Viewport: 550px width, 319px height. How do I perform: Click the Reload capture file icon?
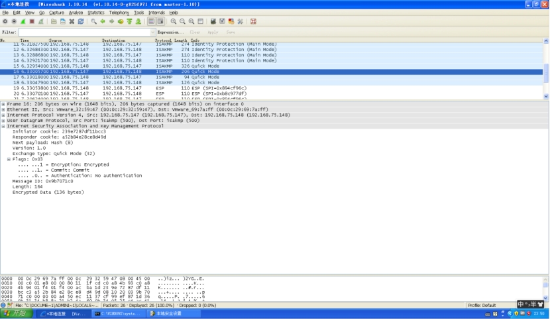[81, 21]
